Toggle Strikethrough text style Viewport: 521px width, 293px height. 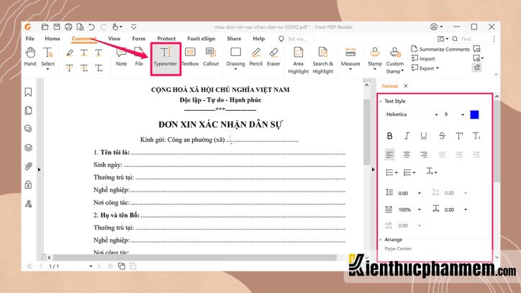pos(442,135)
